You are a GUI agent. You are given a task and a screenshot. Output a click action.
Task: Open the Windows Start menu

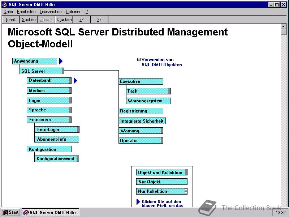pos(11,212)
